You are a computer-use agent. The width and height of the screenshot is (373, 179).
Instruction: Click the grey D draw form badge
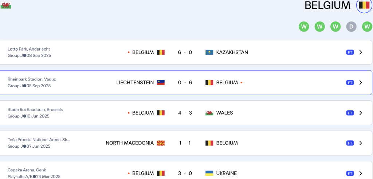tap(351, 27)
